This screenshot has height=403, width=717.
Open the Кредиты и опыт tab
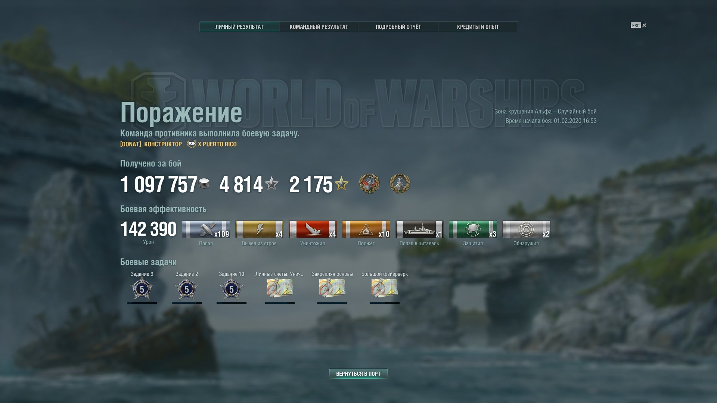click(478, 27)
